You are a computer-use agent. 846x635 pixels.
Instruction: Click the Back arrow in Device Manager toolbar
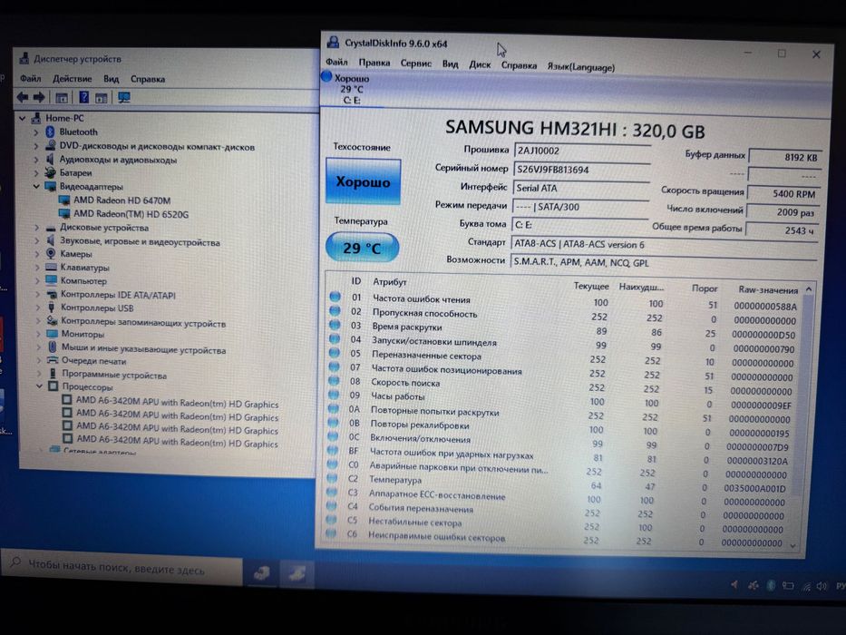coord(23,97)
